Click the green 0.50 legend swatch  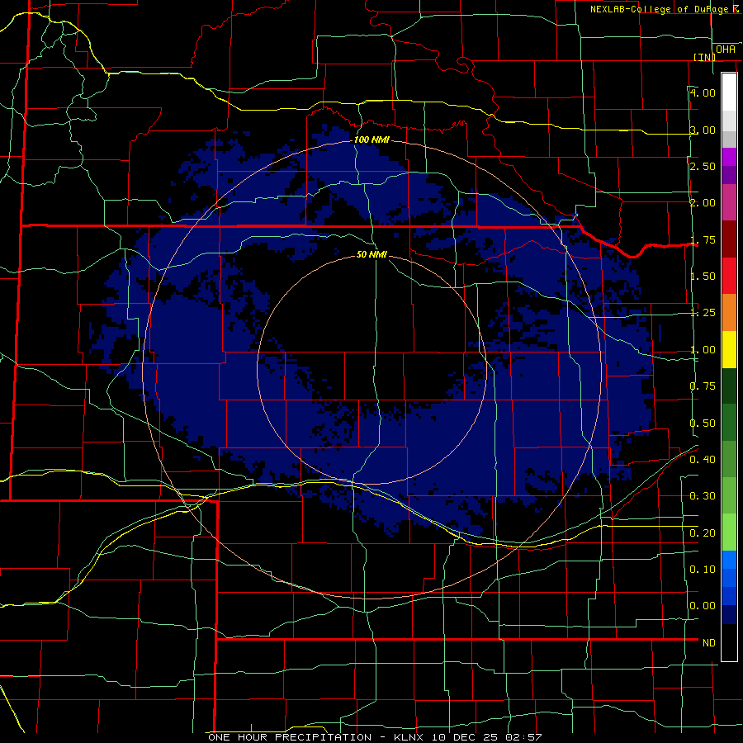729,423
